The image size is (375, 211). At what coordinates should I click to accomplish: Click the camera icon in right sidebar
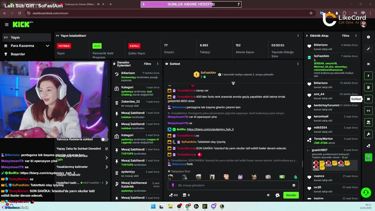point(368,122)
